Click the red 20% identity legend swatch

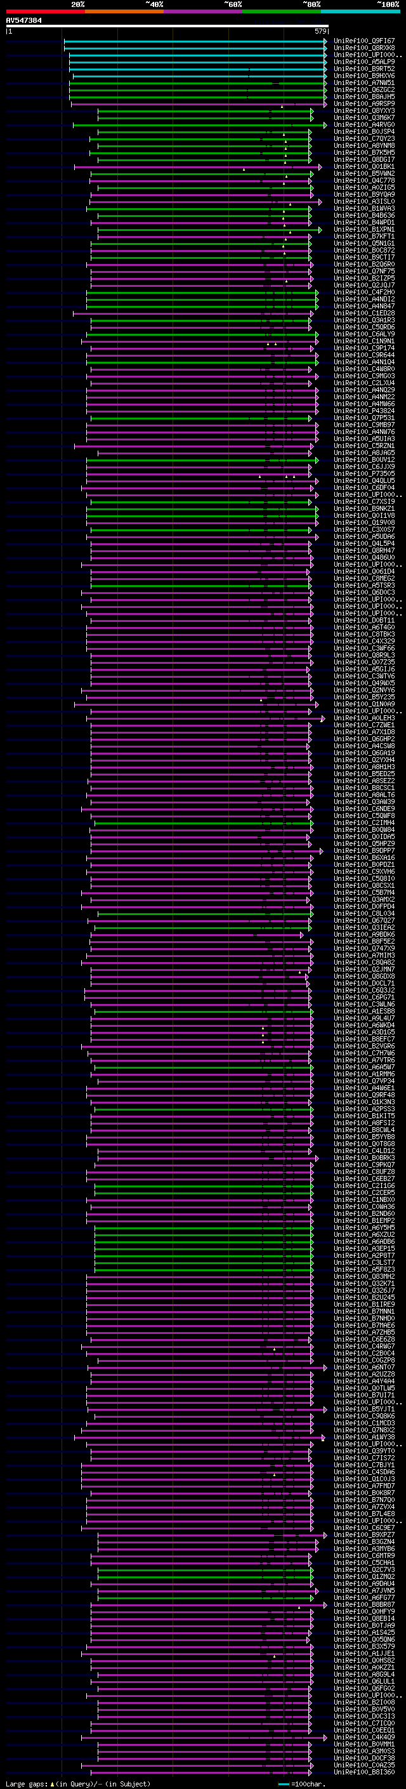point(45,11)
